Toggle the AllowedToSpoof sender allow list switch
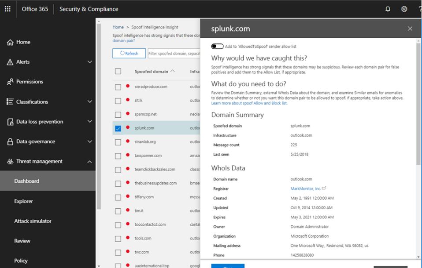The height and width of the screenshot is (268, 422). click(217, 46)
